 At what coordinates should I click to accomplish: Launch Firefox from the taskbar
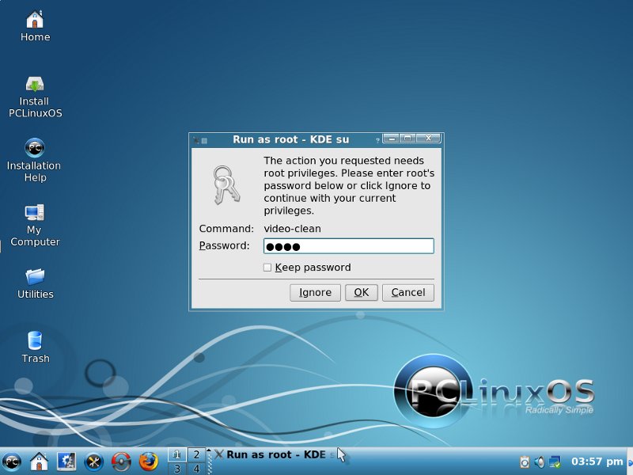click(x=148, y=462)
